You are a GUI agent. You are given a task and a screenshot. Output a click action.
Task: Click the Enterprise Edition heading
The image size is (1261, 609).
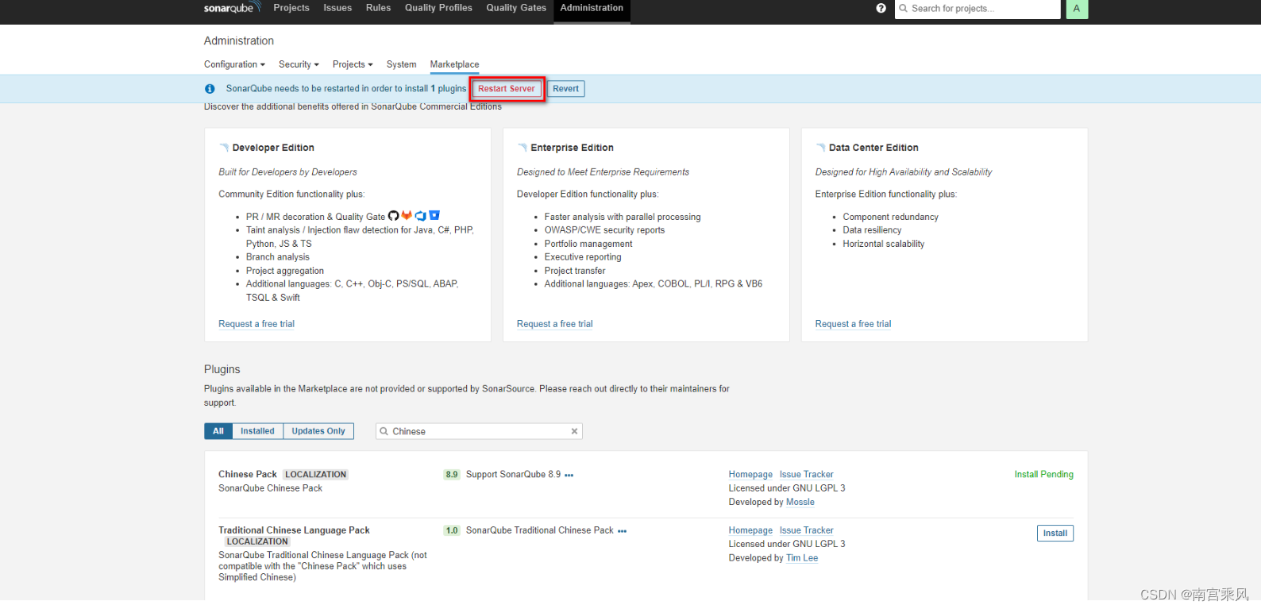(x=572, y=148)
